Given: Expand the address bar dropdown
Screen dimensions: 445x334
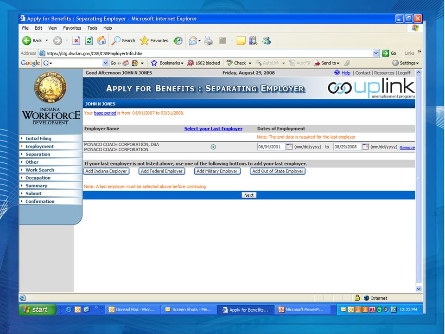Looking at the screenshot, I should pos(376,53).
